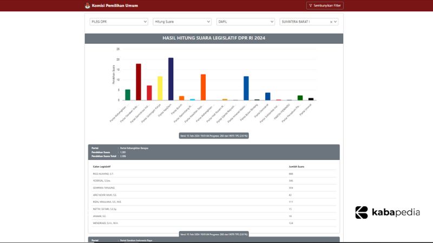Open the Hitung Suara dropdown
The image size is (433, 243).
[182, 22]
